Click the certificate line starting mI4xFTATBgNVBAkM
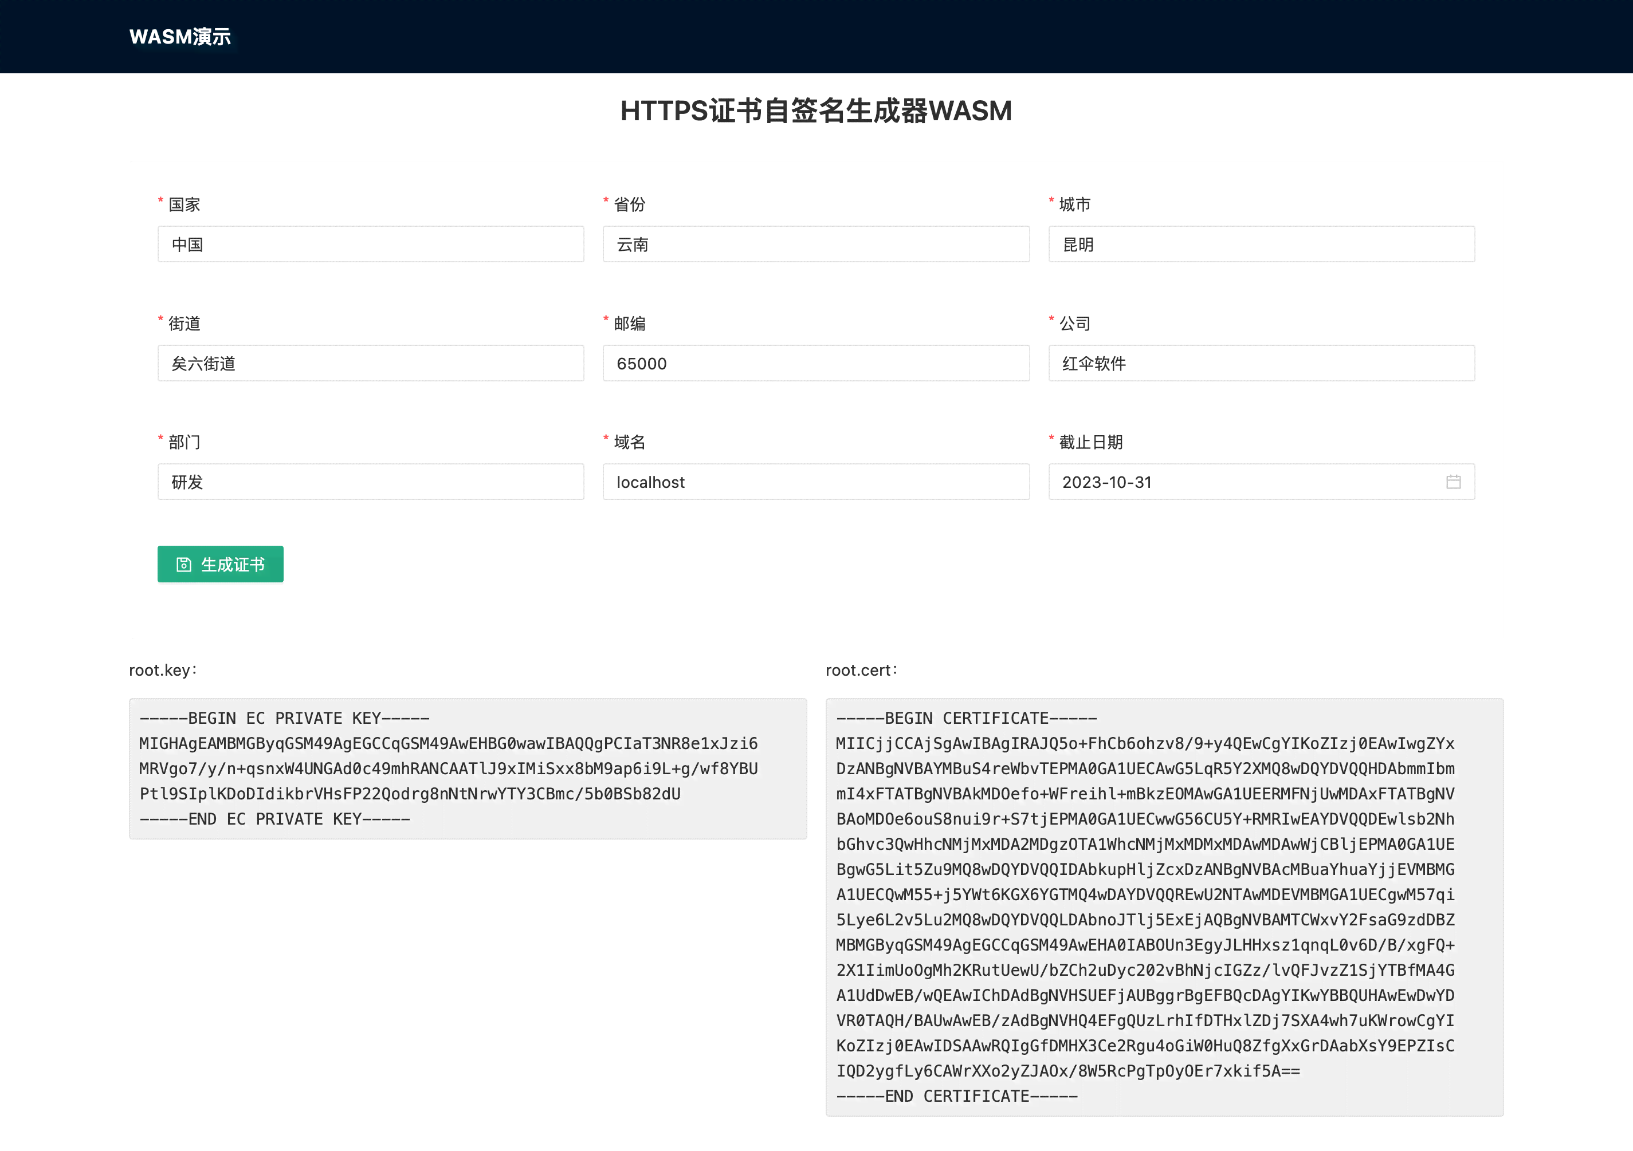 pyautogui.click(x=1145, y=794)
